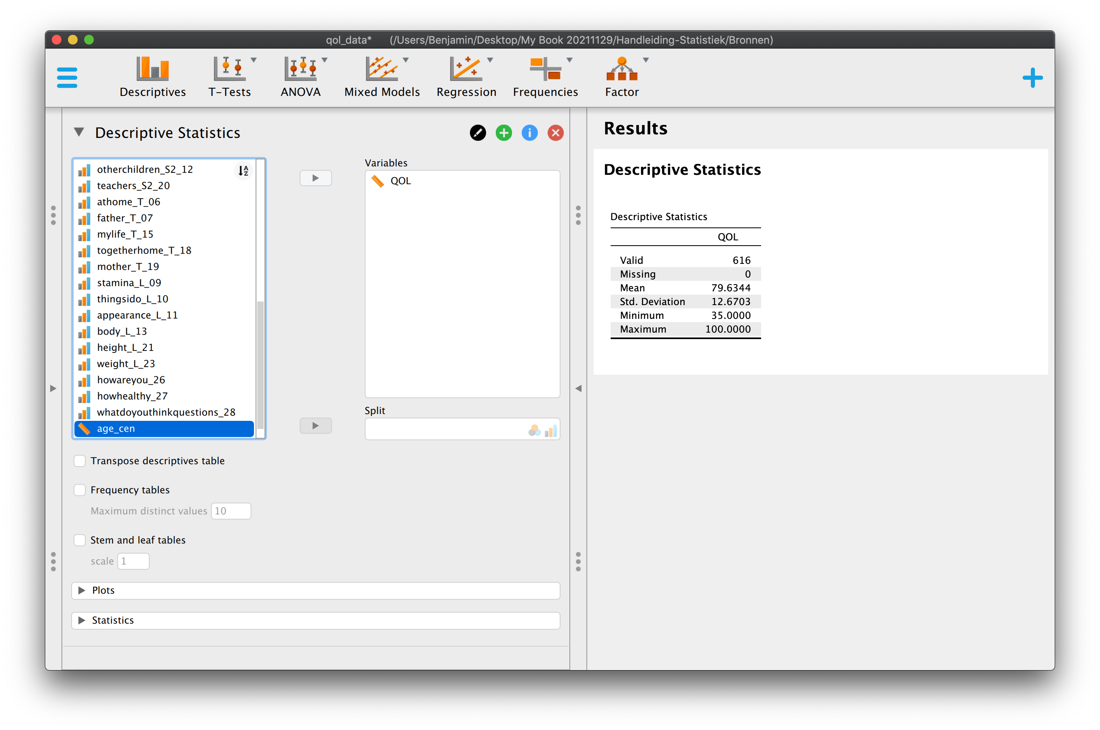Click the black edit title pencil icon
Image resolution: width=1100 pixels, height=730 pixels.
pyautogui.click(x=478, y=133)
